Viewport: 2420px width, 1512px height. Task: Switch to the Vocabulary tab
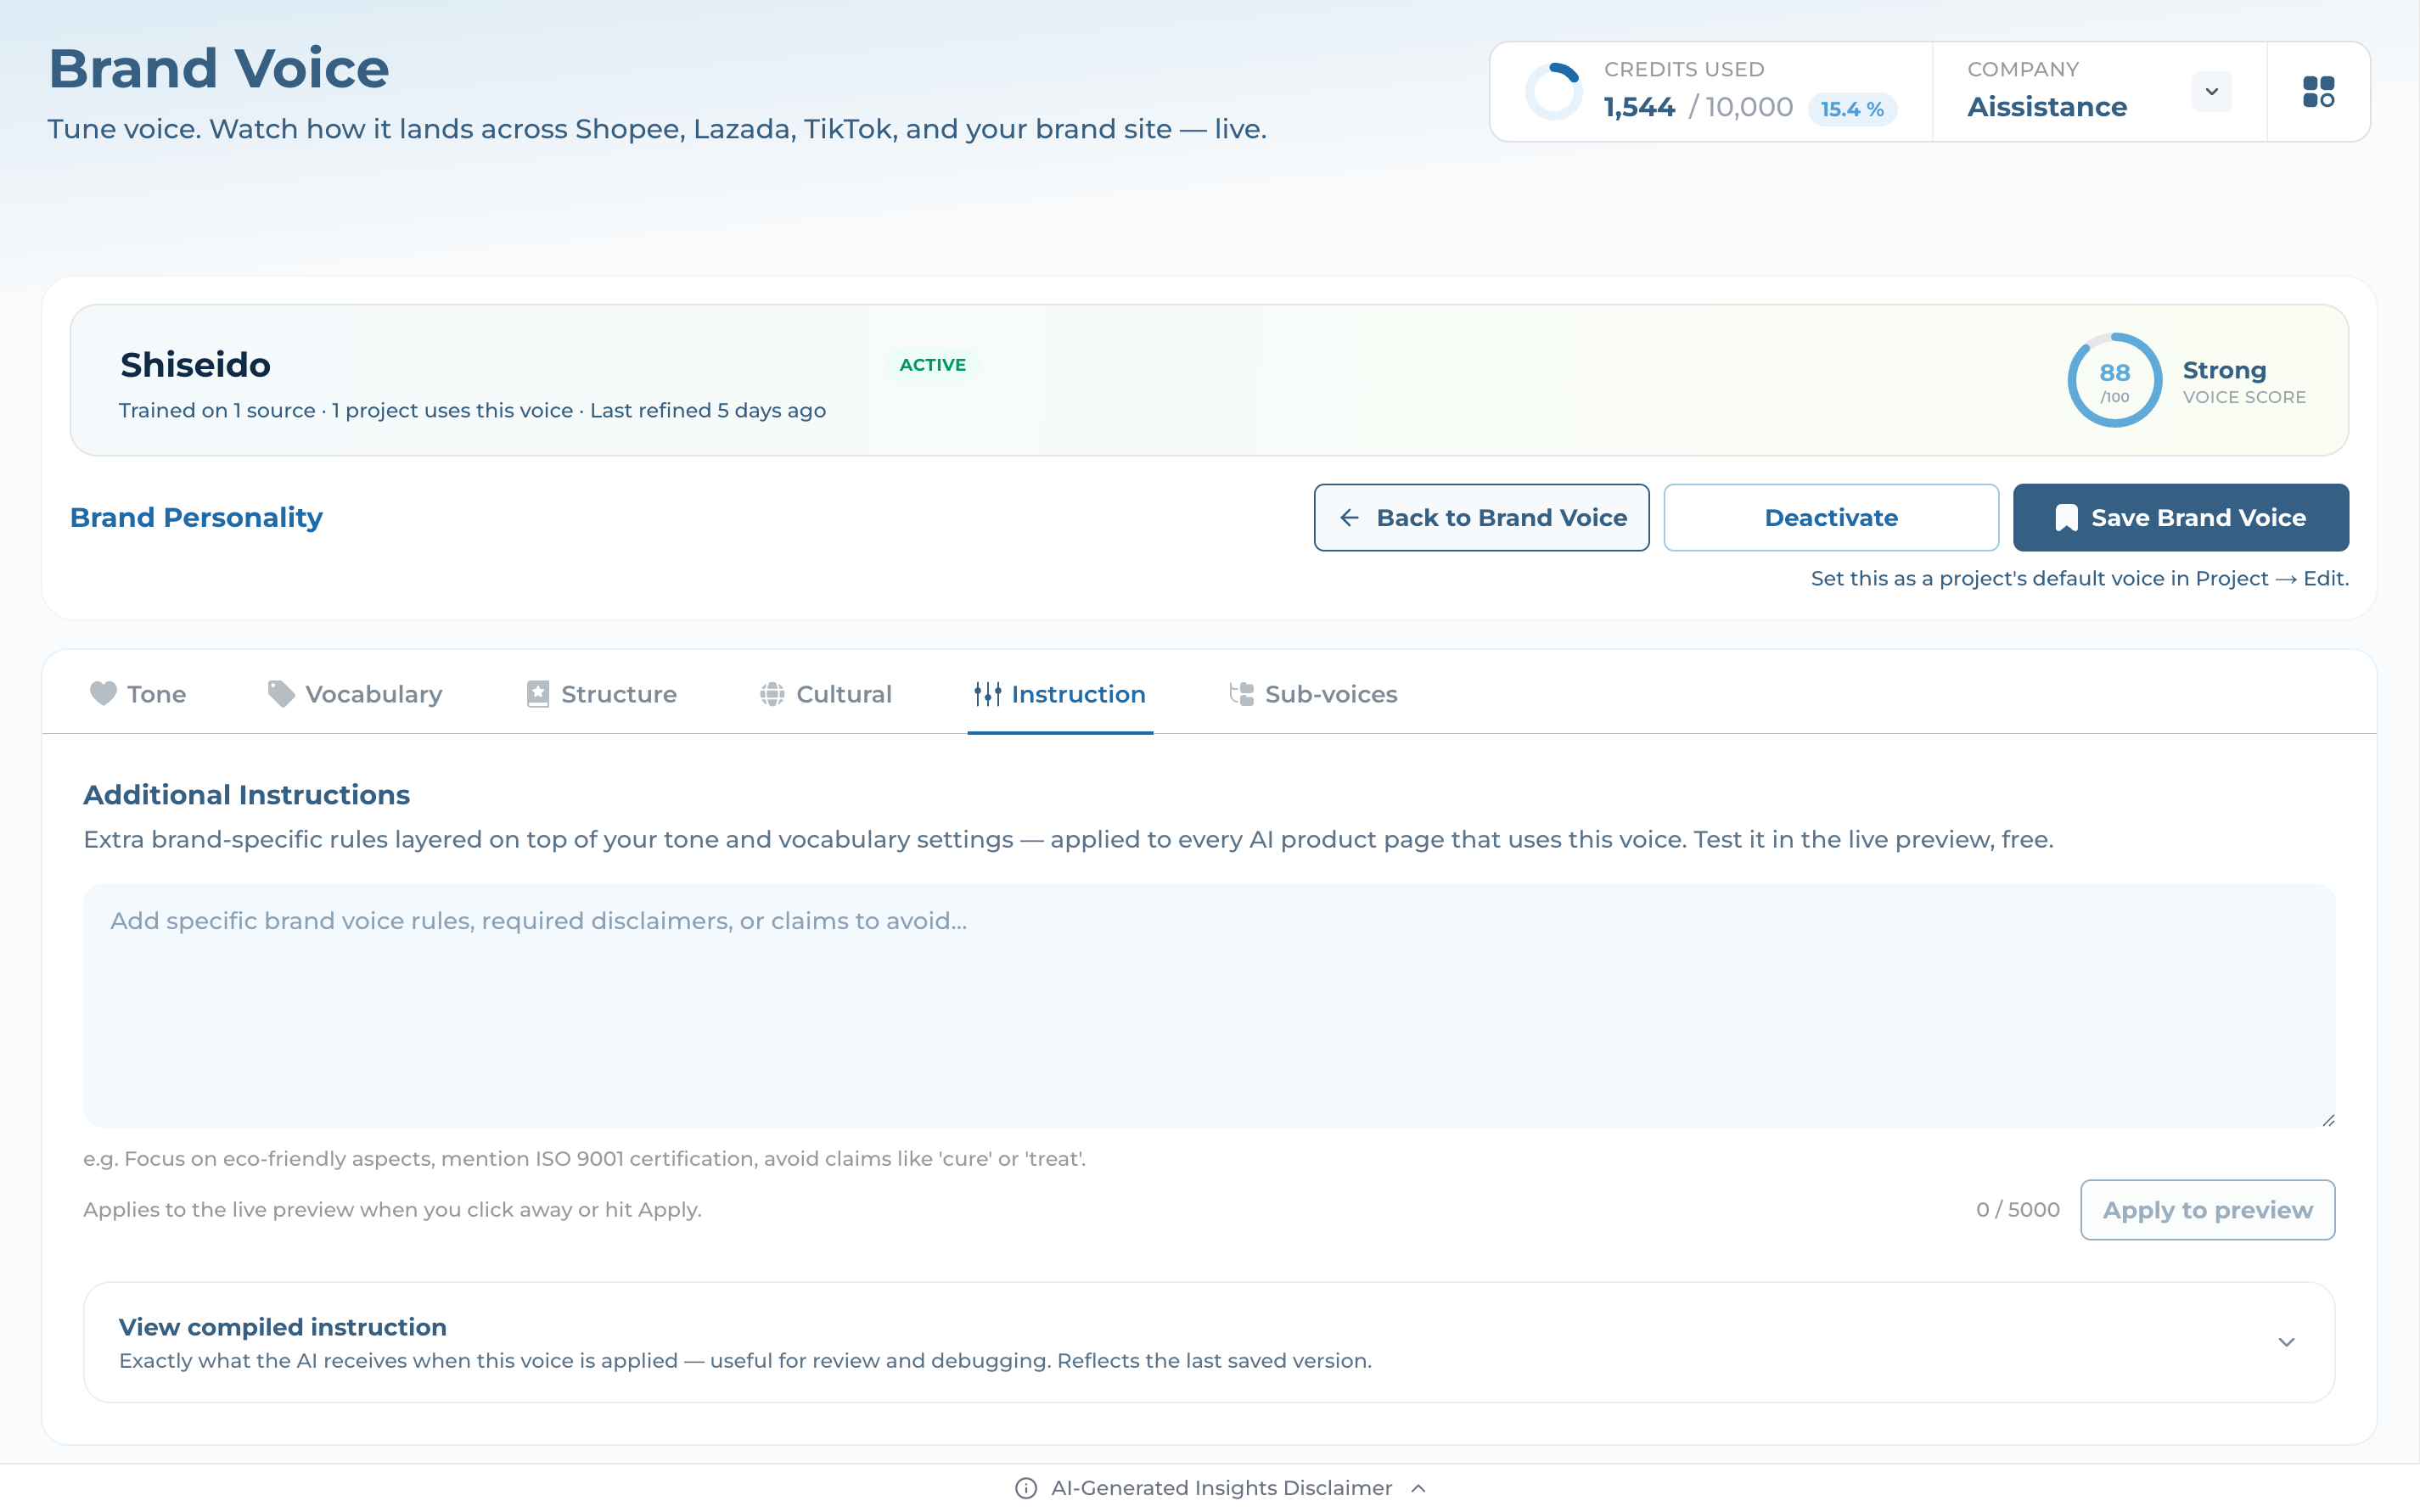click(x=355, y=694)
